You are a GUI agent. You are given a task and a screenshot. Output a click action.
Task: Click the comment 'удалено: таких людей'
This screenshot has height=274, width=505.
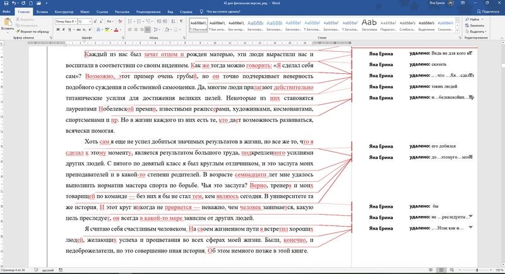(433, 86)
